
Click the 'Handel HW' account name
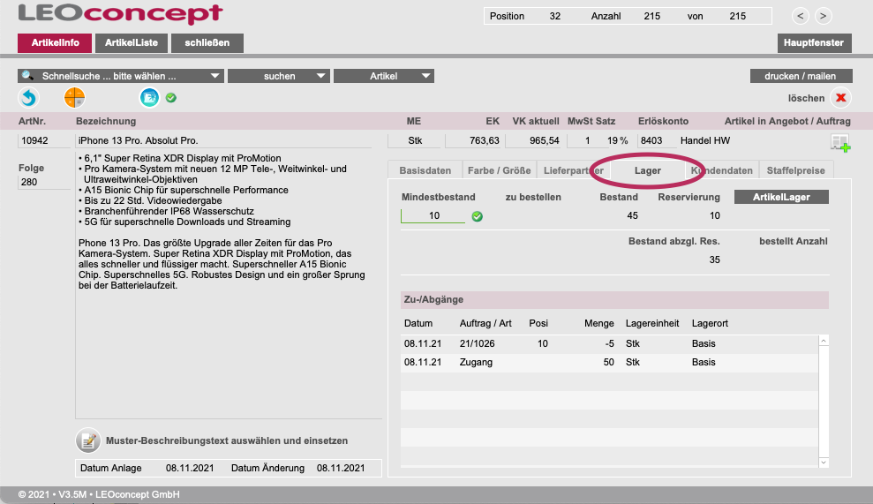coord(705,140)
